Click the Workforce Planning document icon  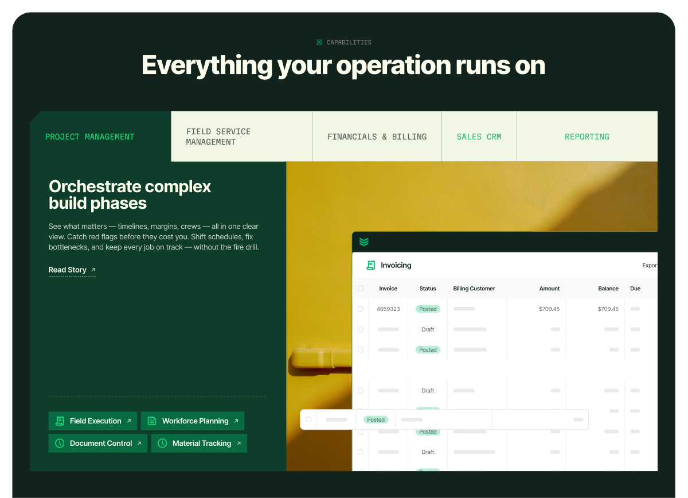(152, 421)
